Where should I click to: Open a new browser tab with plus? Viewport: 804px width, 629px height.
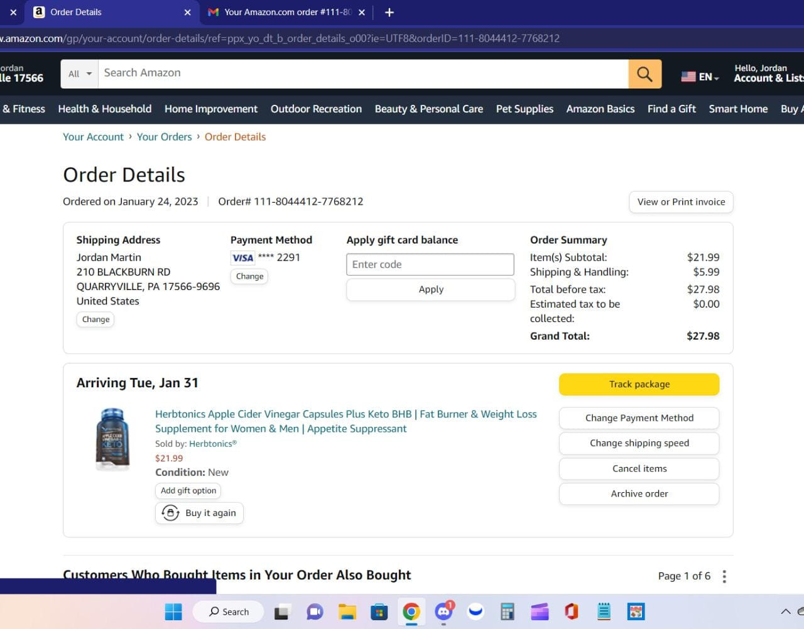point(389,12)
